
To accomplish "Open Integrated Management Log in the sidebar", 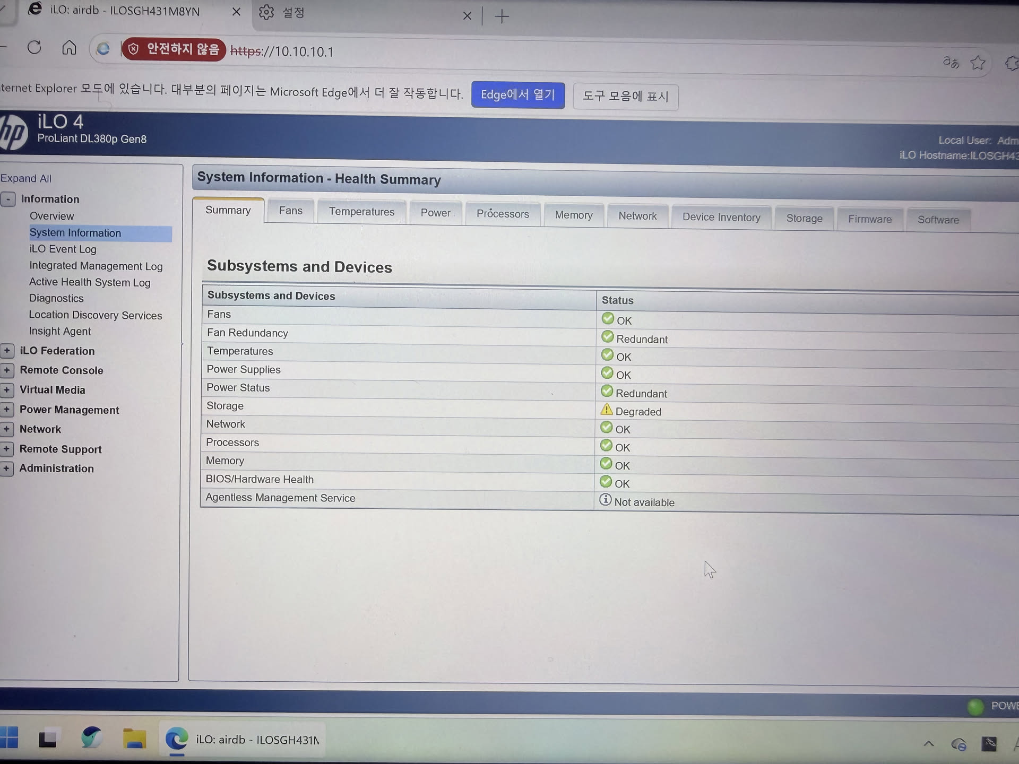I will (x=96, y=266).
